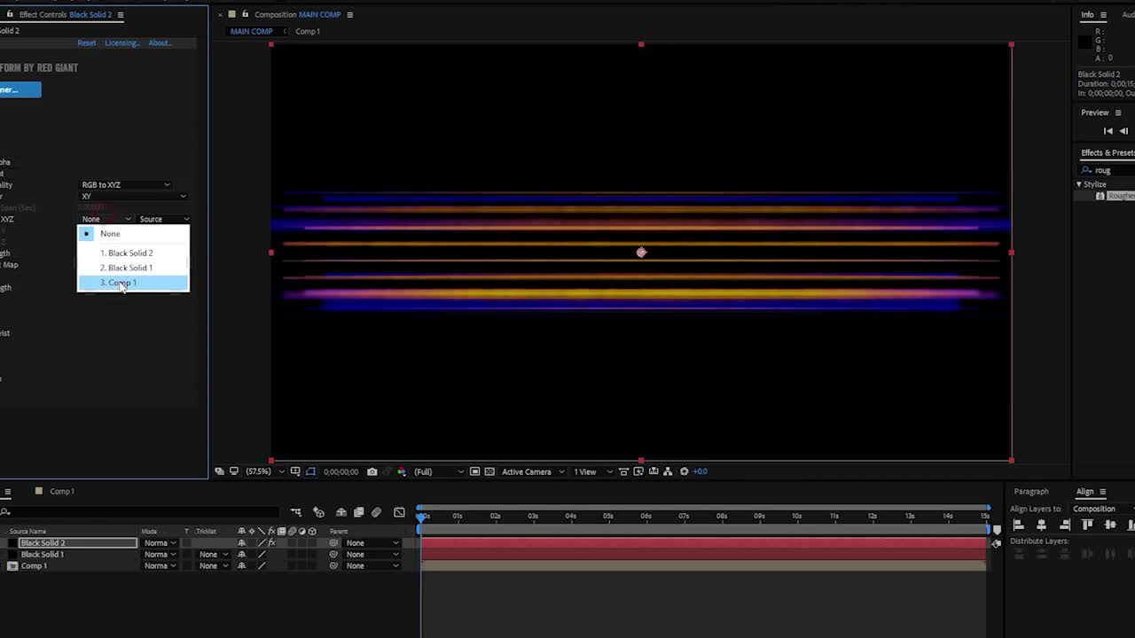This screenshot has height=638, width=1135.
Task: Open grid and guide options icon
Action: click(295, 471)
